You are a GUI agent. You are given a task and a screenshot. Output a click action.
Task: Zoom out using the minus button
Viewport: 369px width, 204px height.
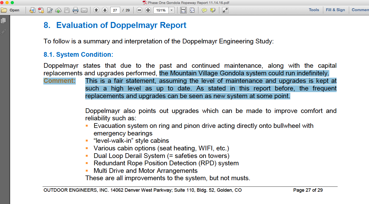140,10
